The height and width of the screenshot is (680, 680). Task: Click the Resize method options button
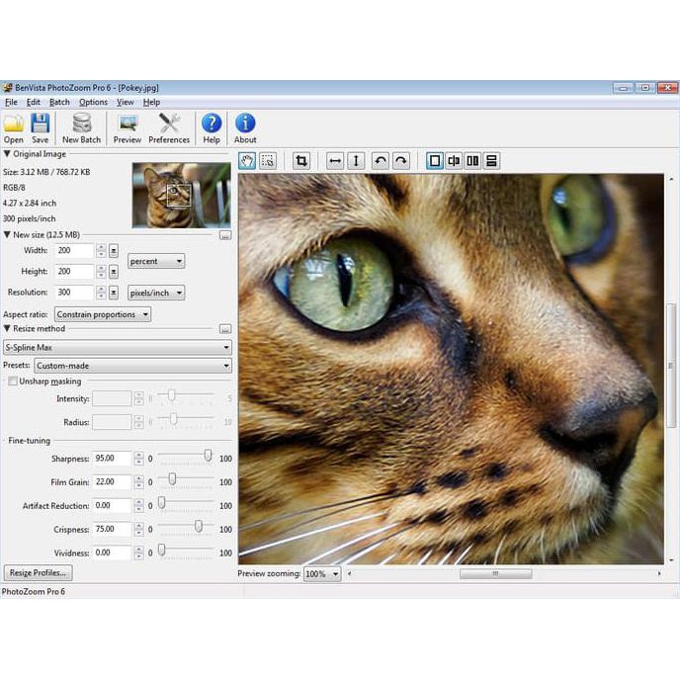225,329
